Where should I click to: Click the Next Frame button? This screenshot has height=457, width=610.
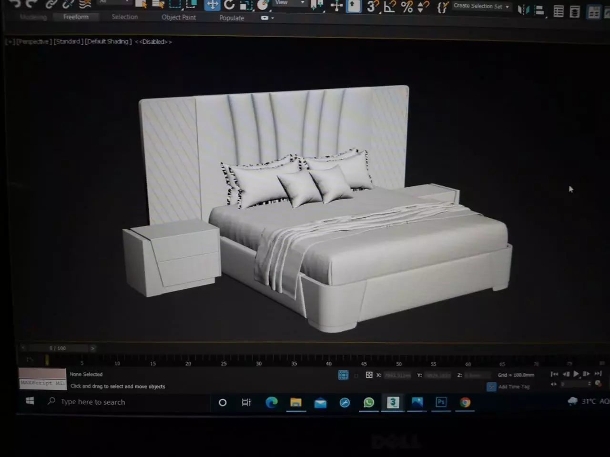click(x=587, y=374)
